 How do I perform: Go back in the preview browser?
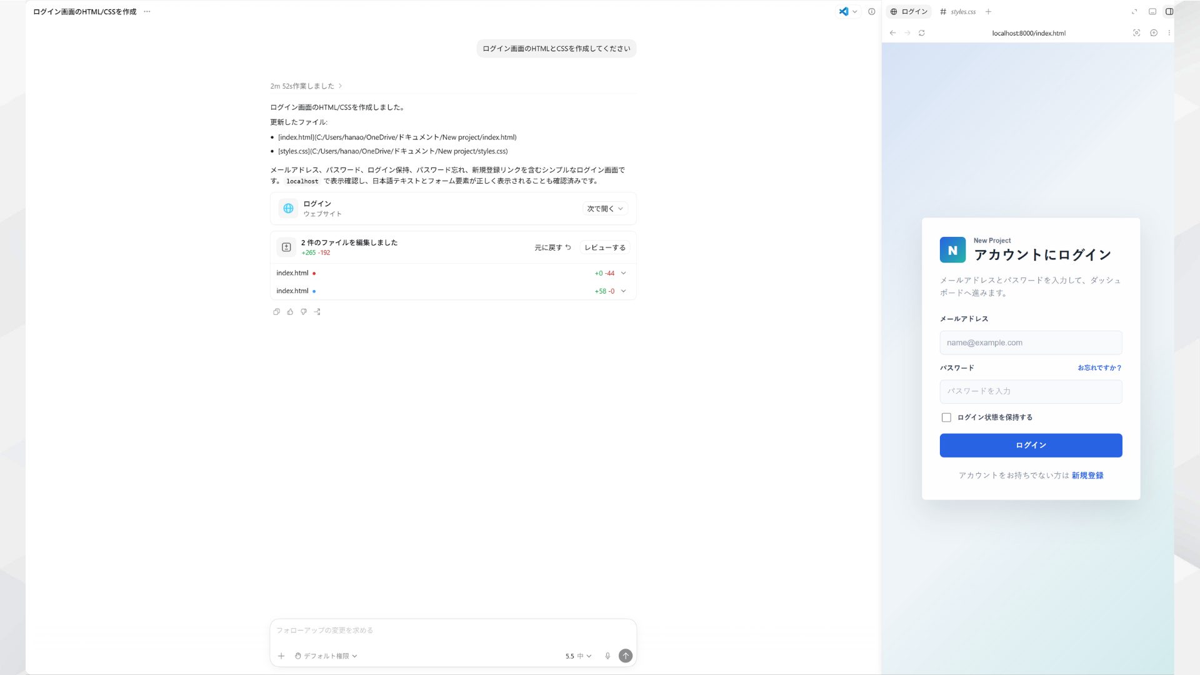(x=892, y=33)
